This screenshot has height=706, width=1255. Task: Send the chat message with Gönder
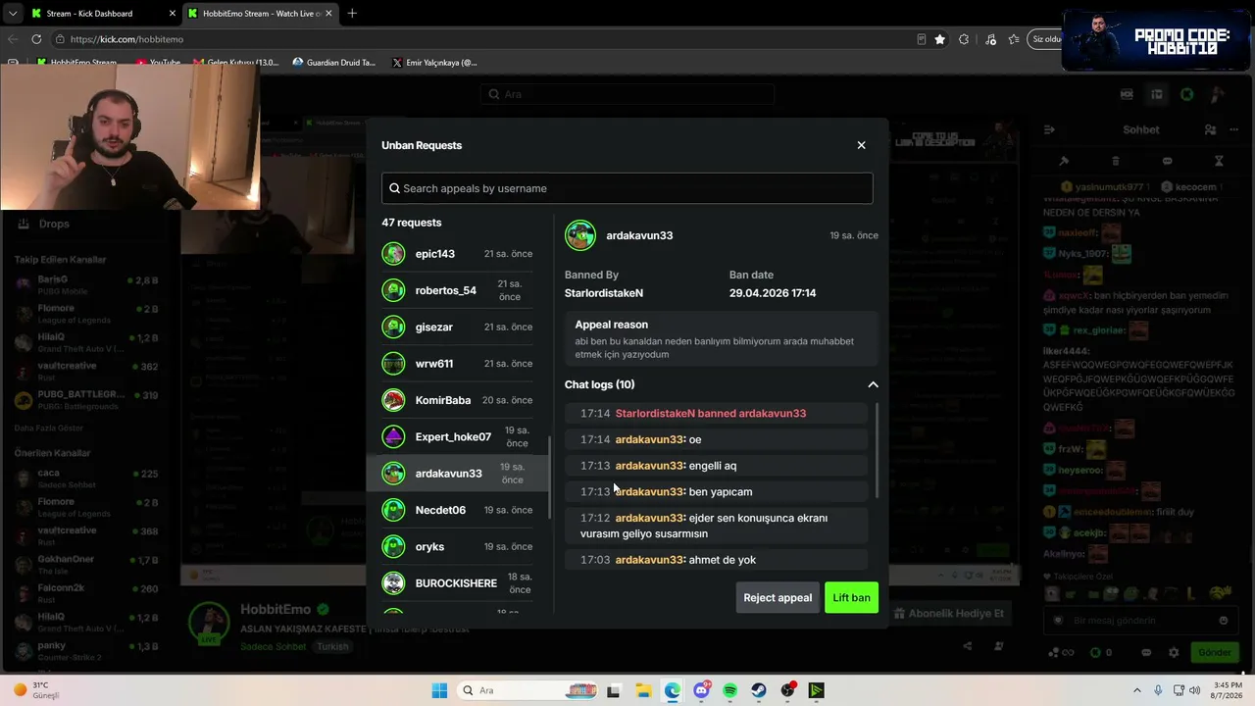1214,652
